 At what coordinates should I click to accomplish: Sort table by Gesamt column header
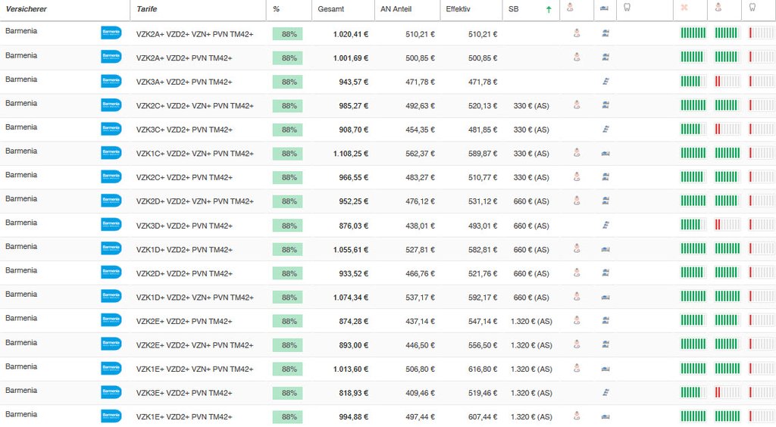click(330, 9)
